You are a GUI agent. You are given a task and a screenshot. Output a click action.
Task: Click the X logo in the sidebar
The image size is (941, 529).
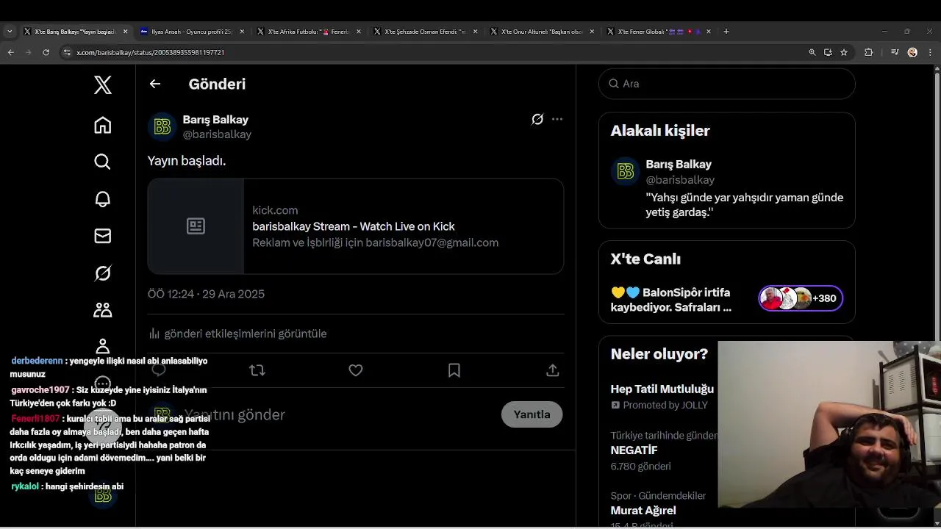coord(103,84)
